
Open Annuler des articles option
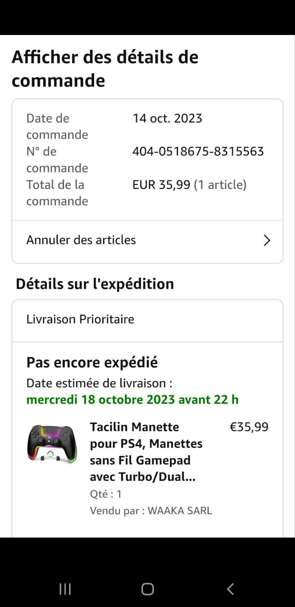(81, 240)
